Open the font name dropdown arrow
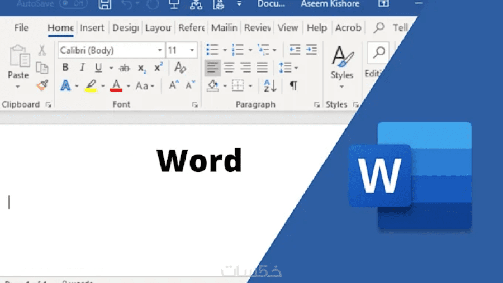Image resolution: width=503 pixels, height=283 pixels. [x=159, y=50]
